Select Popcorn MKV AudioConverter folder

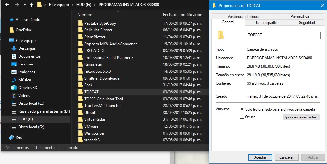(x=111, y=44)
